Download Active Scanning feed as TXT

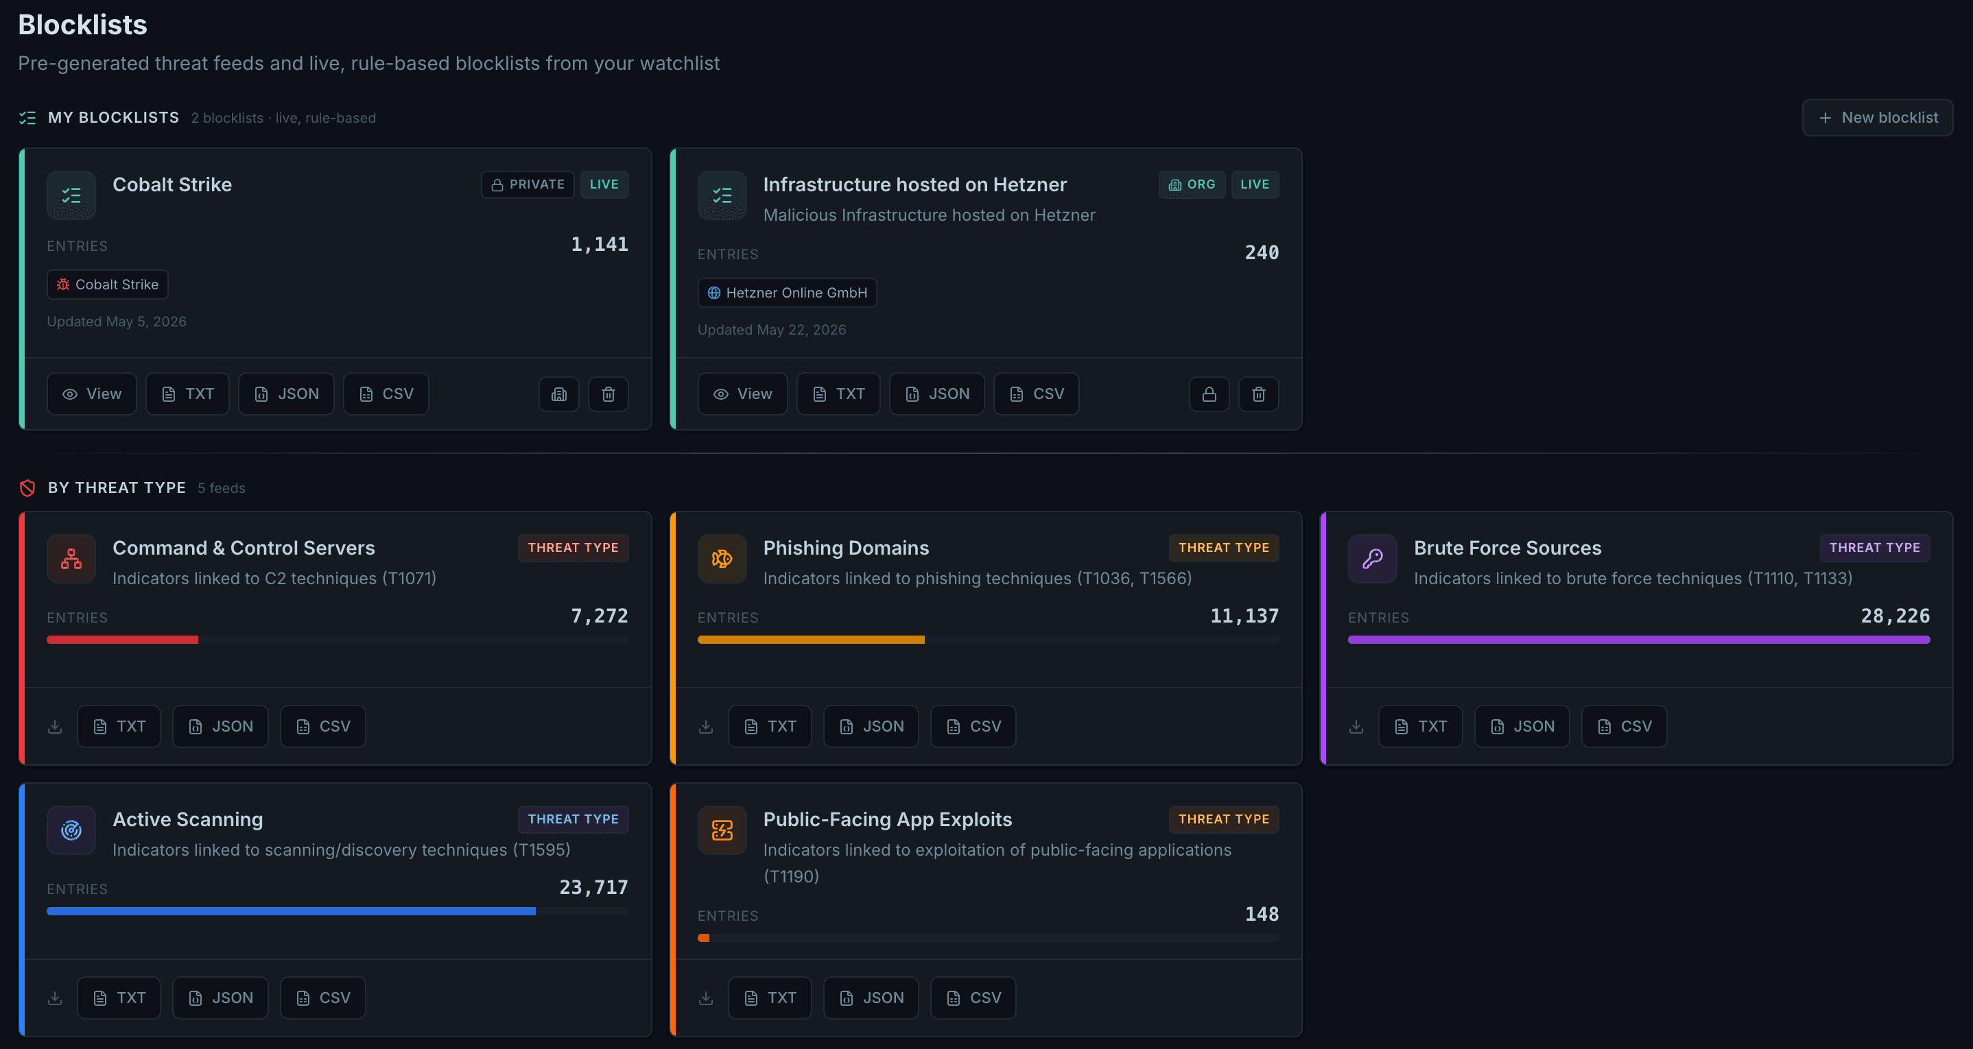click(119, 998)
